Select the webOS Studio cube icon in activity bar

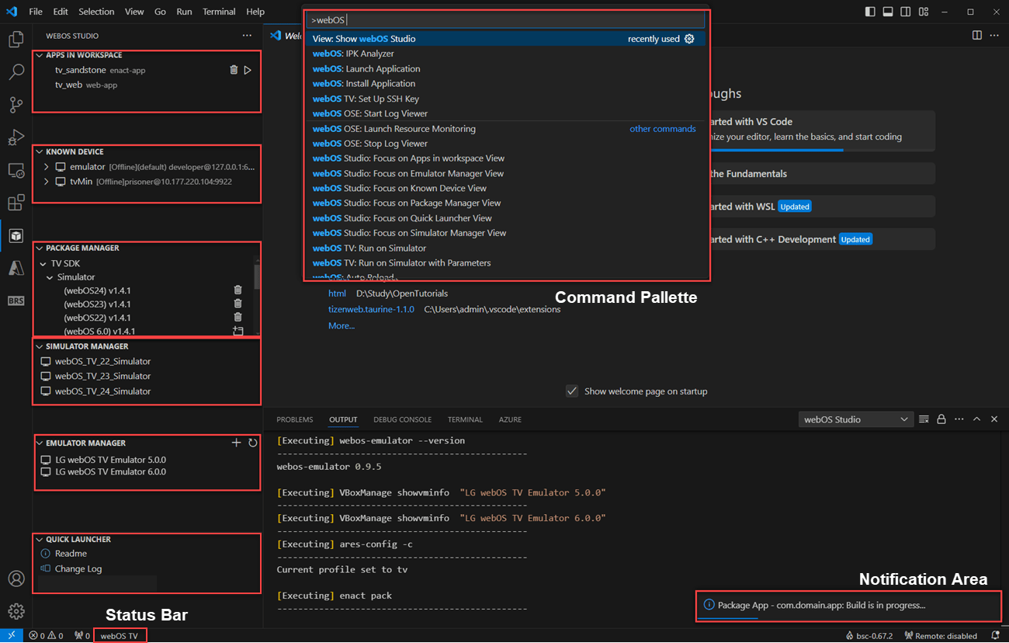(x=16, y=235)
